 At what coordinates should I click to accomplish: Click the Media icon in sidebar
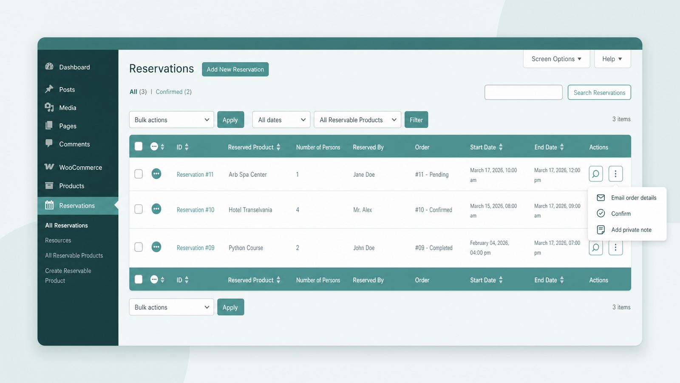[49, 107]
